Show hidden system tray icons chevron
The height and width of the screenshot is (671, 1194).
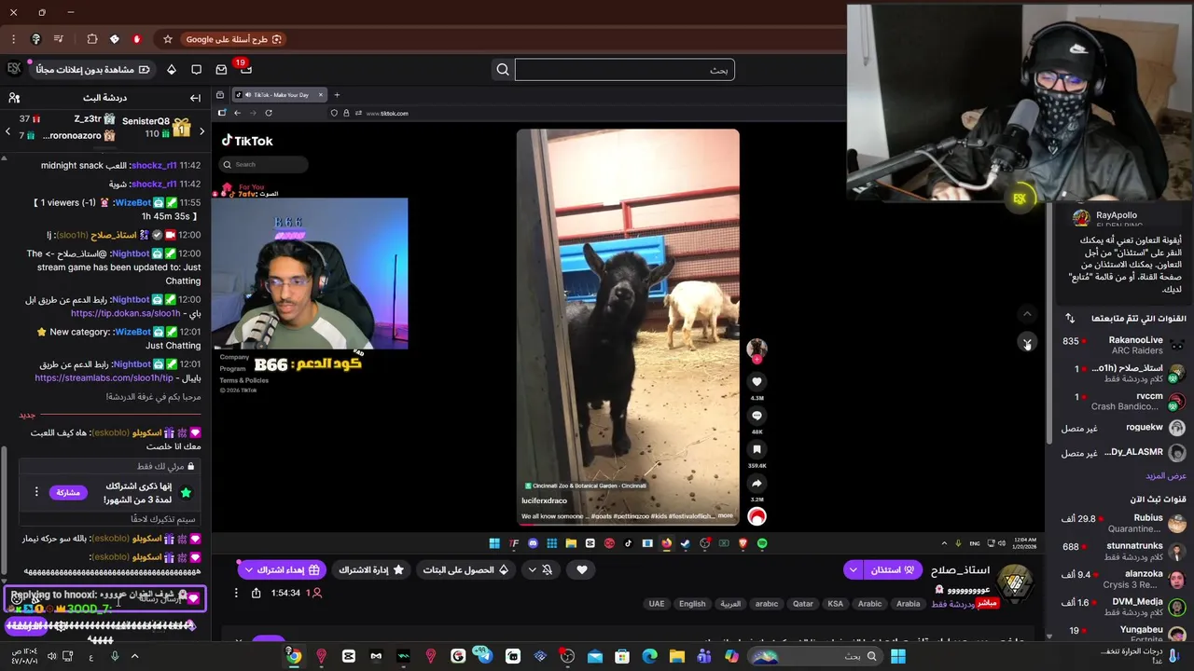click(x=134, y=657)
